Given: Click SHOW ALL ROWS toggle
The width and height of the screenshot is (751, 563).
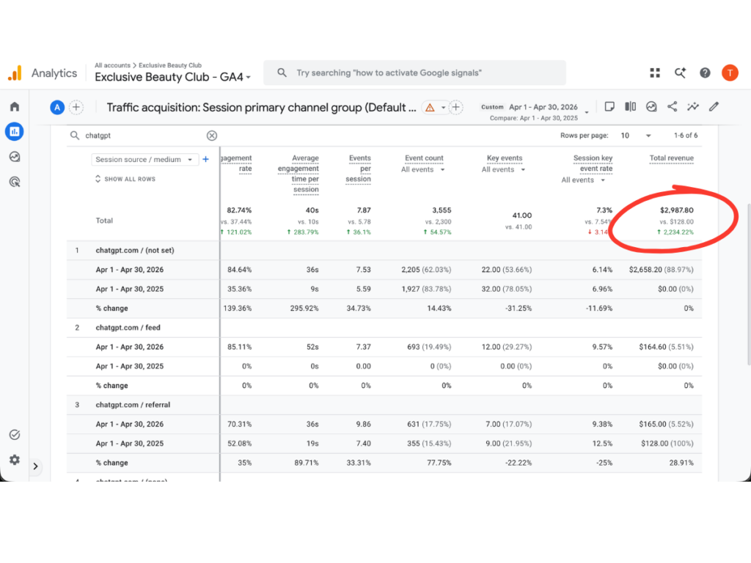Looking at the screenshot, I should (125, 179).
